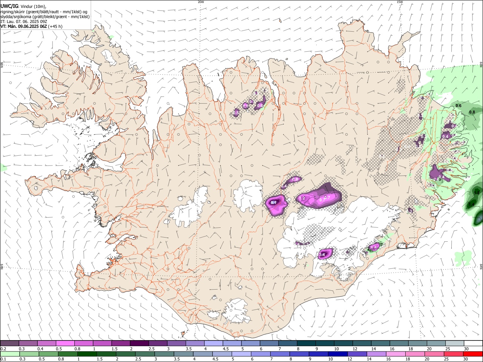Click the 'IT: Lau. 07. 06. 2025 09Z' line

point(24,21)
